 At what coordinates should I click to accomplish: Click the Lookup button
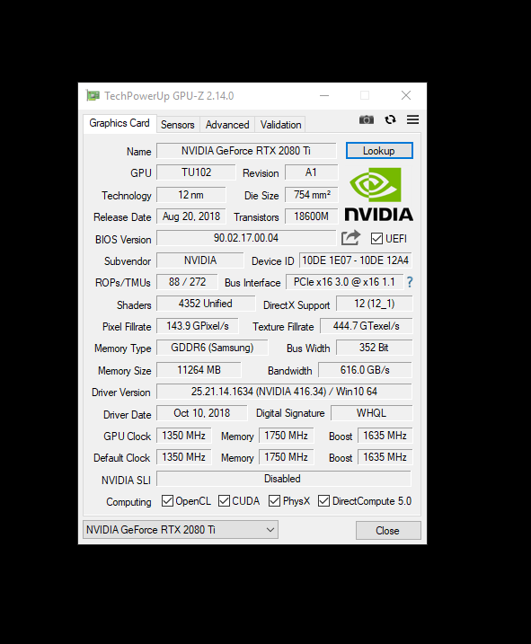pyautogui.click(x=379, y=151)
